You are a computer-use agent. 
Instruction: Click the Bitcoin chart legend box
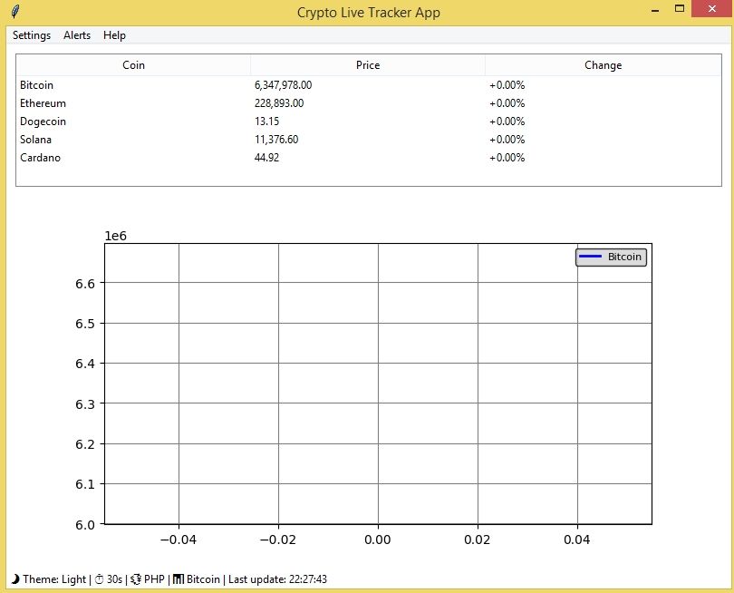point(611,258)
